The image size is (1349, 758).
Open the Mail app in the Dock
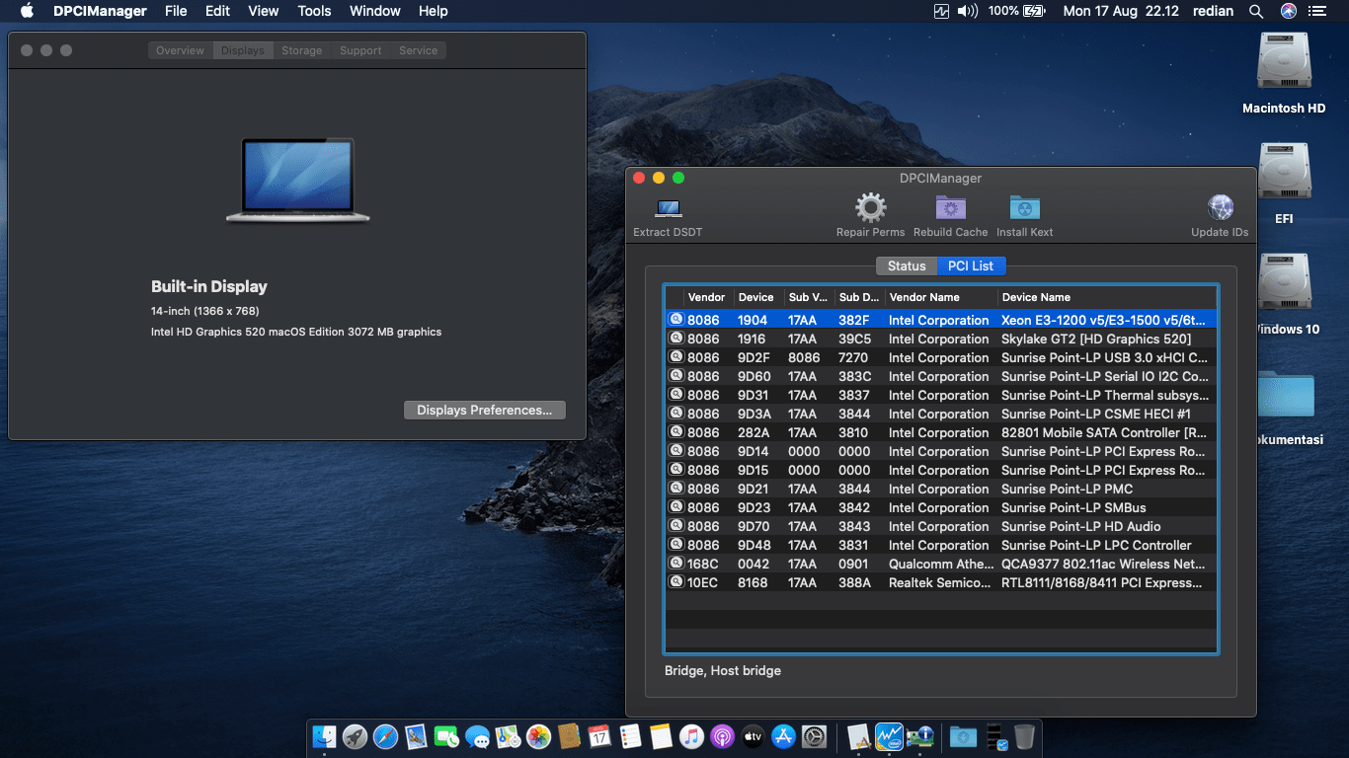click(416, 736)
